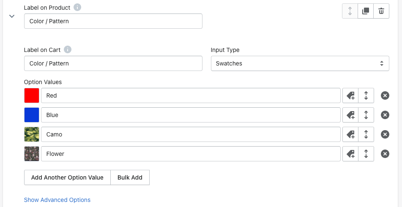The image size is (402, 207).
Task: Click the duplicate option icon
Action: coord(366,11)
